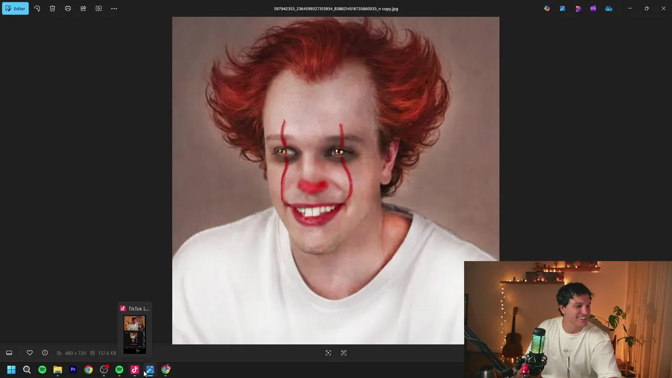This screenshot has width=672, height=378.
Task: Open the Windows Start menu
Action: pos(11,370)
